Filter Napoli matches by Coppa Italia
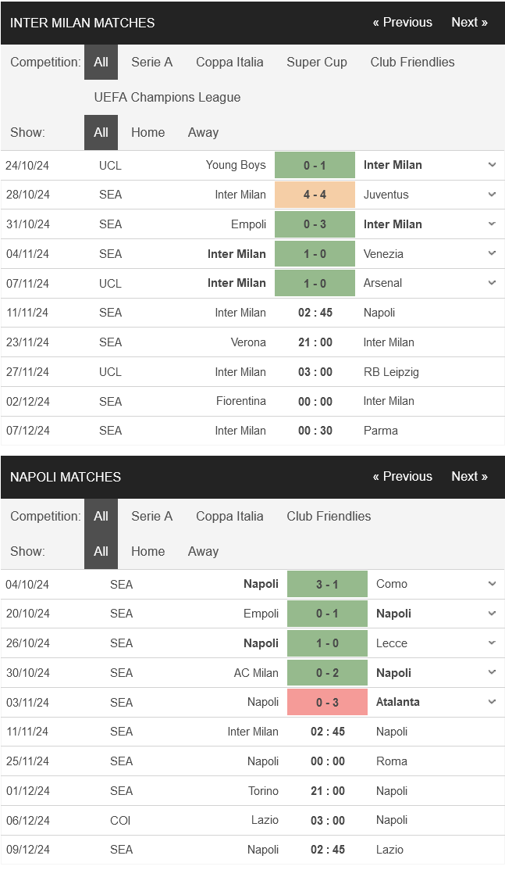505x870 pixels. pos(229,516)
